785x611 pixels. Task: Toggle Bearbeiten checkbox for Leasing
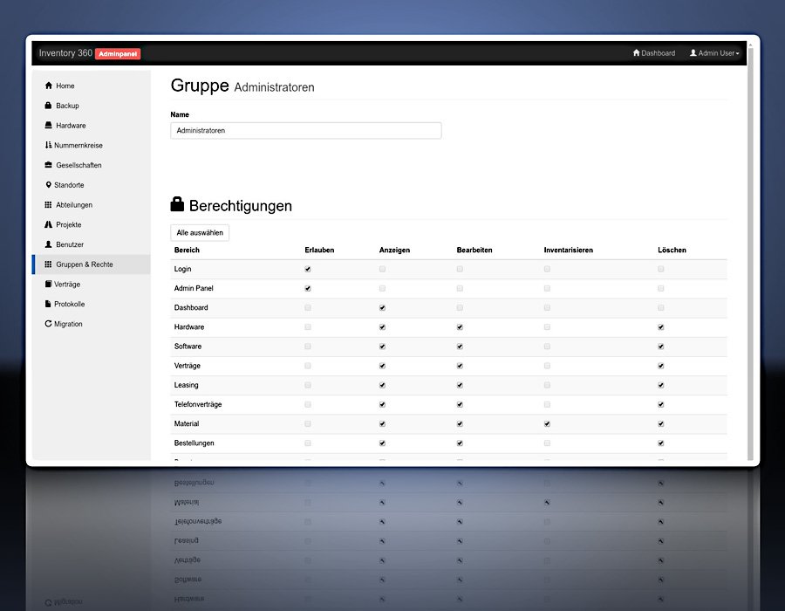(460, 385)
